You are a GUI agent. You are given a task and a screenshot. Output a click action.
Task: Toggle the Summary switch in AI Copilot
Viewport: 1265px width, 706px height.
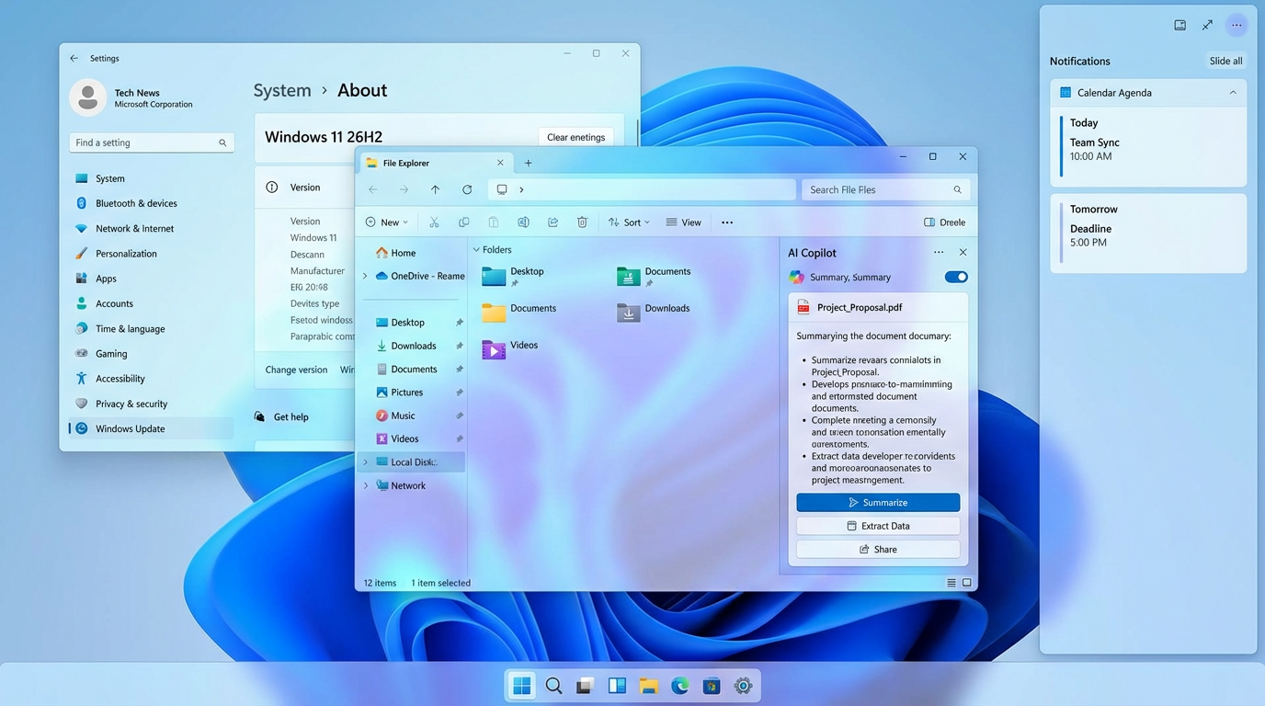click(956, 277)
